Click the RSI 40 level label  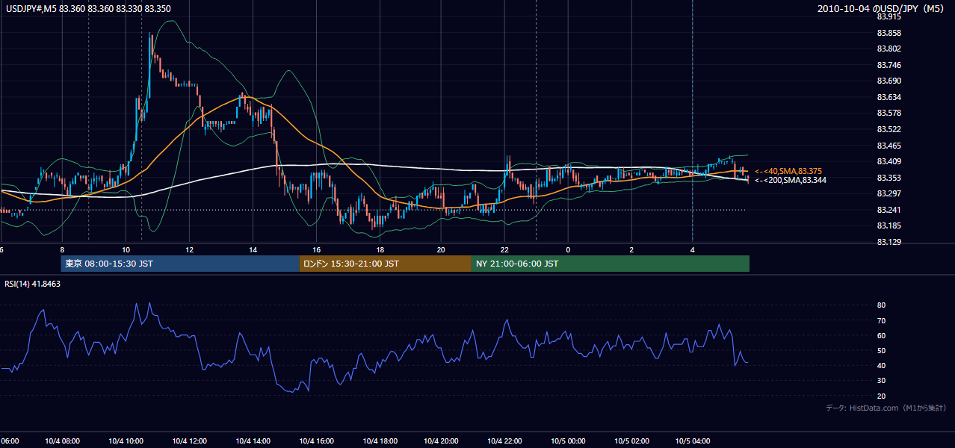pyautogui.click(x=881, y=365)
